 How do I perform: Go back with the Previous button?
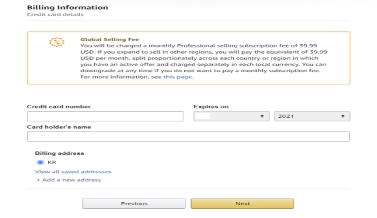(x=134, y=204)
